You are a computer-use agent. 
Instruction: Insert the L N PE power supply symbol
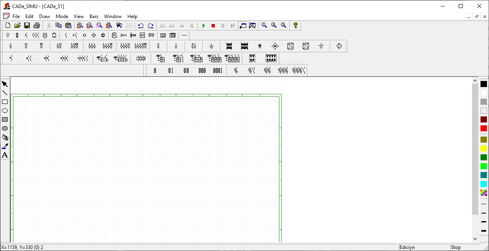click(x=75, y=46)
